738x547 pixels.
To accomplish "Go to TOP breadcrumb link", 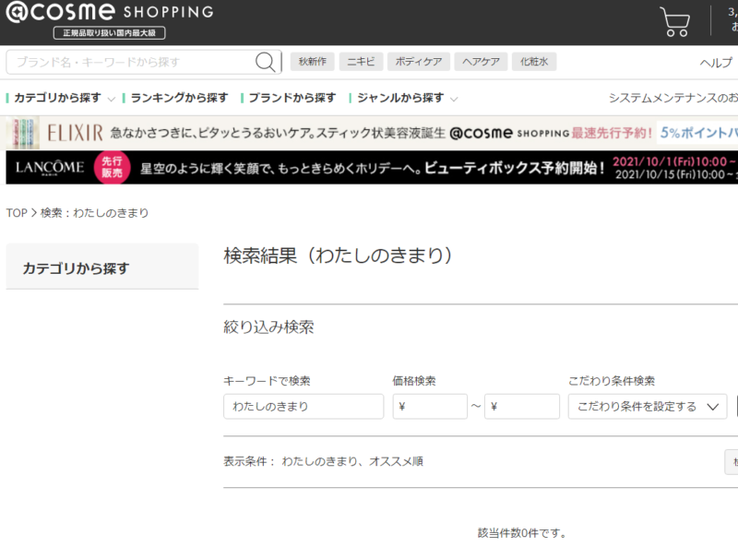I will coord(17,213).
